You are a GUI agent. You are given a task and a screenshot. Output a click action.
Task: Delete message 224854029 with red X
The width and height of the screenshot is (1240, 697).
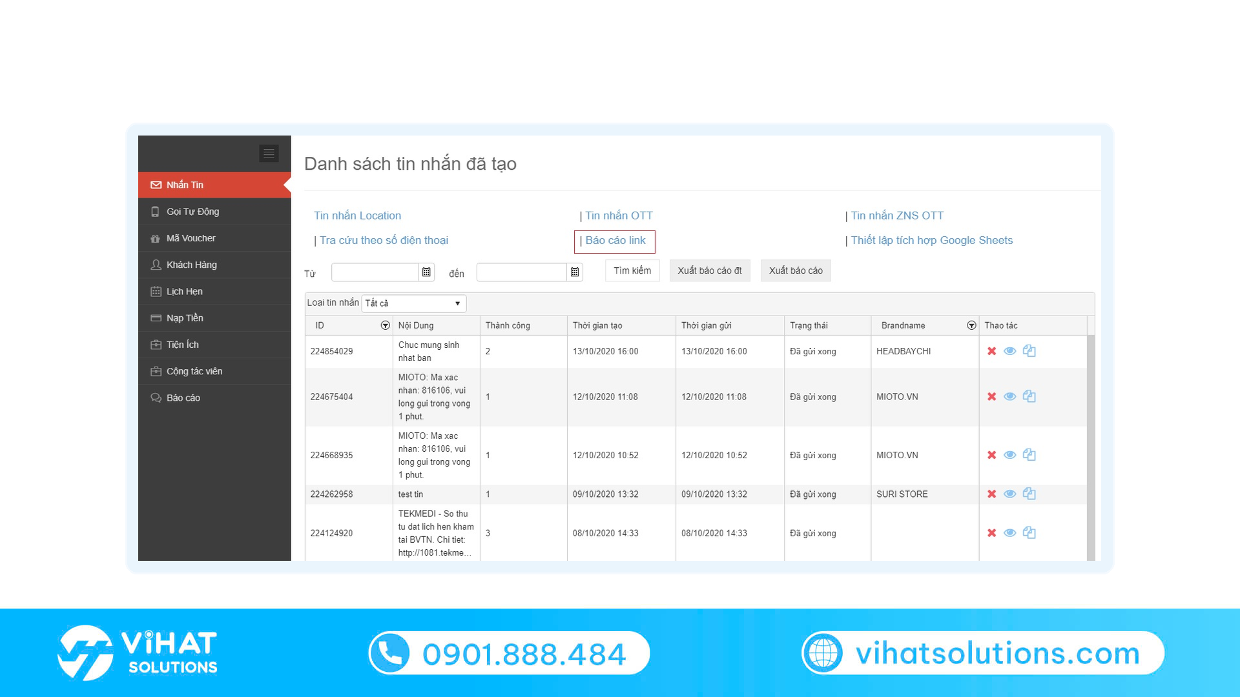[991, 351]
